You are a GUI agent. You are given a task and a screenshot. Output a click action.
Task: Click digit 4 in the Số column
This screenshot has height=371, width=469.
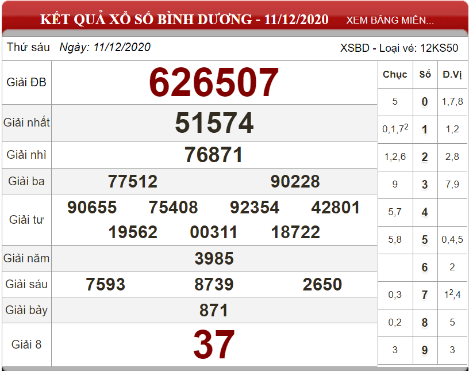pos(425,212)
